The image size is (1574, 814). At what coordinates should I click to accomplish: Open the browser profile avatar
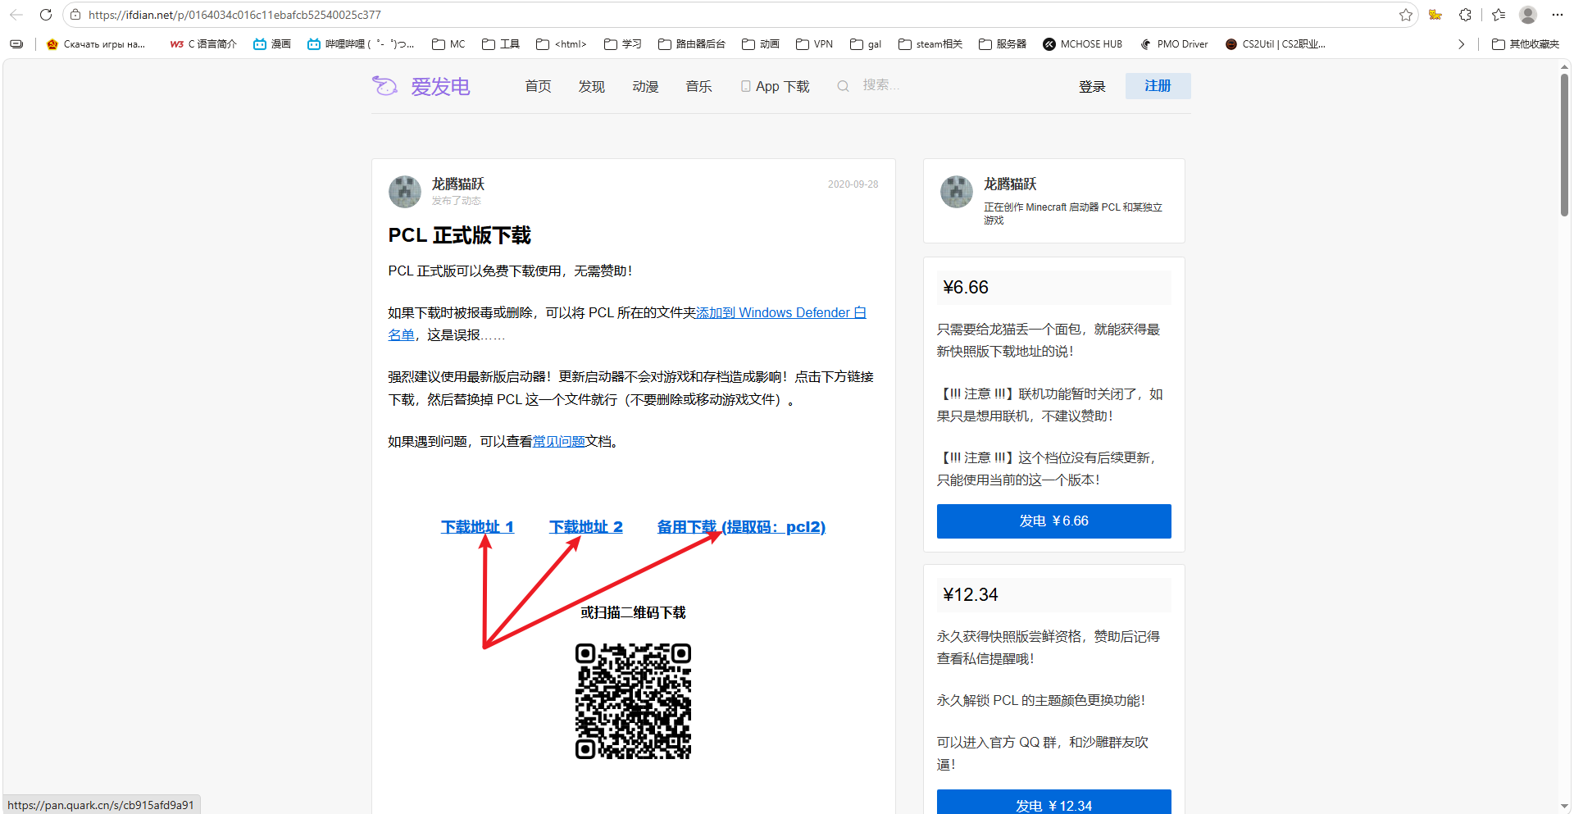[1528, 15]
